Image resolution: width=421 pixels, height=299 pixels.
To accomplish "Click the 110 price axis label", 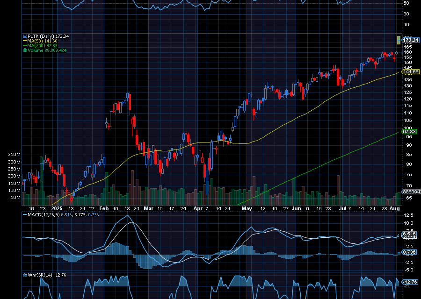I will [408, 113].
